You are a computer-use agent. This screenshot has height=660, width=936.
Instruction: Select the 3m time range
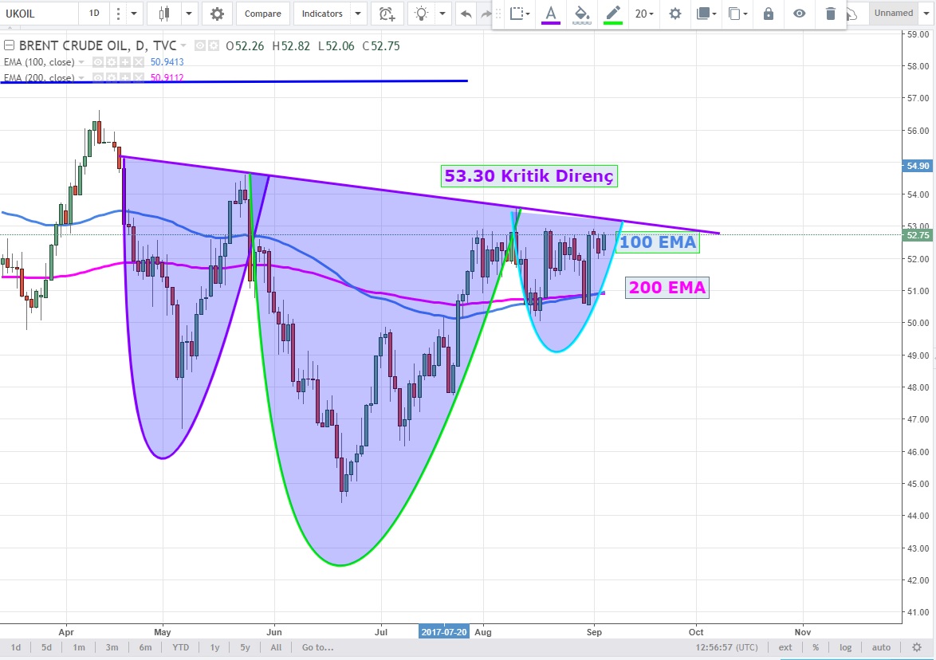click(112, 647)
